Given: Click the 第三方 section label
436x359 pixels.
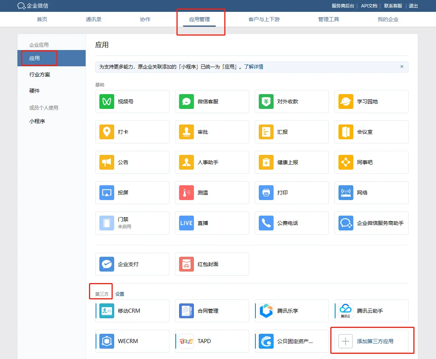Looking at the screenshot, I should click(x=102, y=294).
